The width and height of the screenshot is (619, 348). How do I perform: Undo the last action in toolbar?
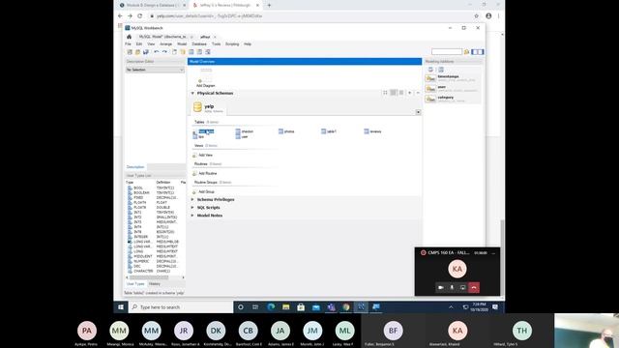click(x=157, y=52)
